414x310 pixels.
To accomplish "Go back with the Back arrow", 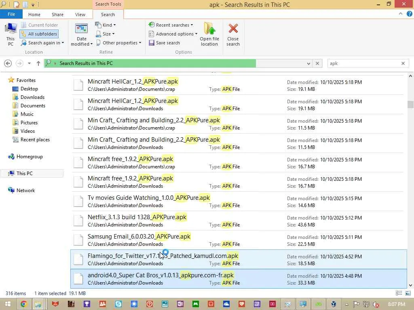I will (x=8, y=63).
